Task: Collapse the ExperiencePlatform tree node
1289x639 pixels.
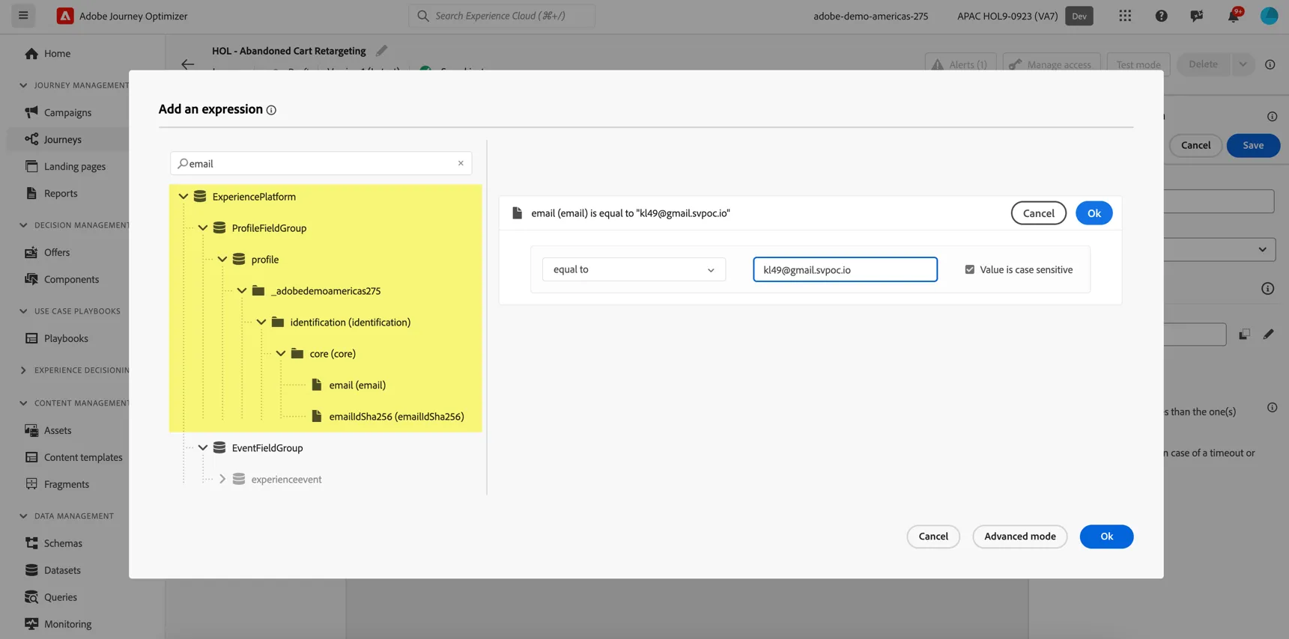Action: pos(184,197)
